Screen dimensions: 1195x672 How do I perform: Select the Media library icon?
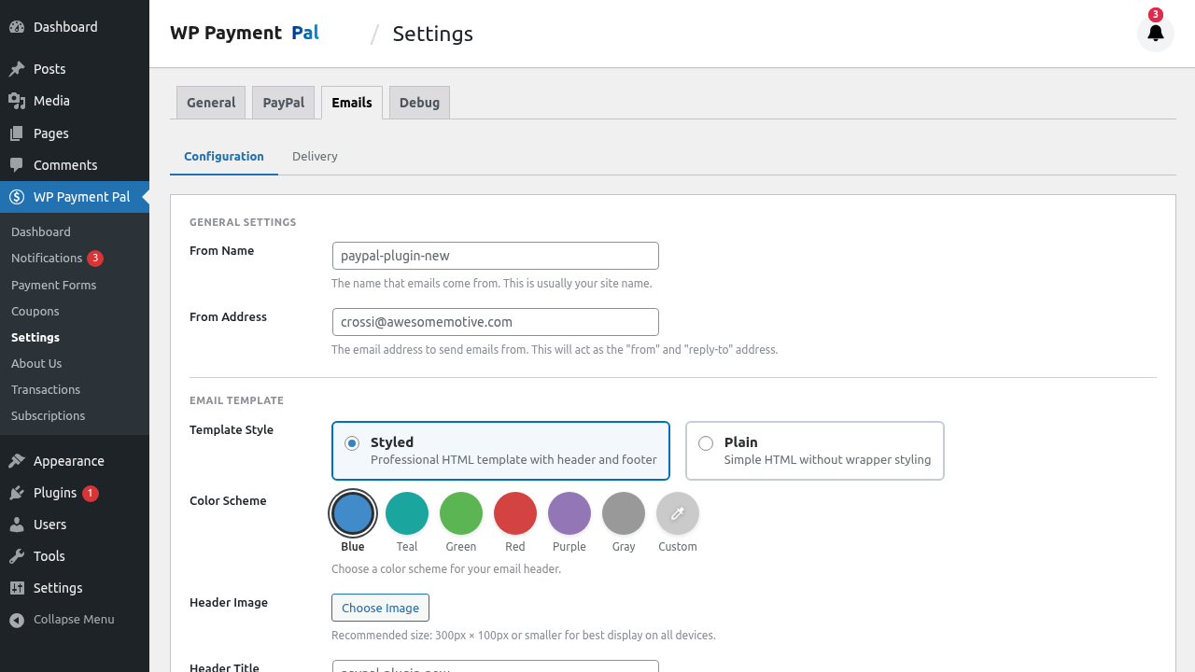click(16, 101)
